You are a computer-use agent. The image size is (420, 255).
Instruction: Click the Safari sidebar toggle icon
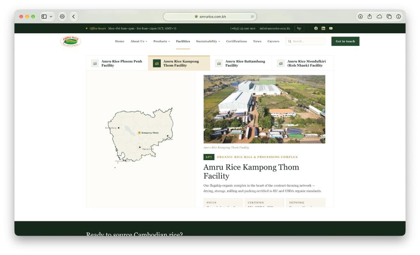(44, 16)
